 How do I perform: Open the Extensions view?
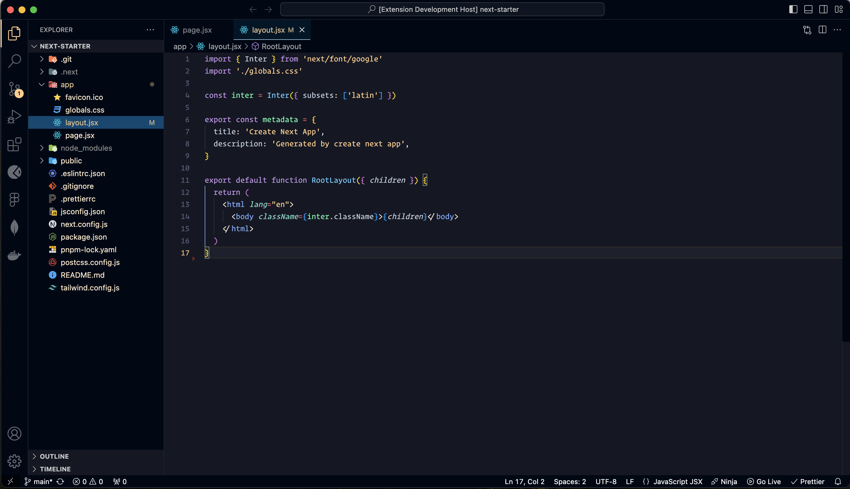(x=14, y=144)
